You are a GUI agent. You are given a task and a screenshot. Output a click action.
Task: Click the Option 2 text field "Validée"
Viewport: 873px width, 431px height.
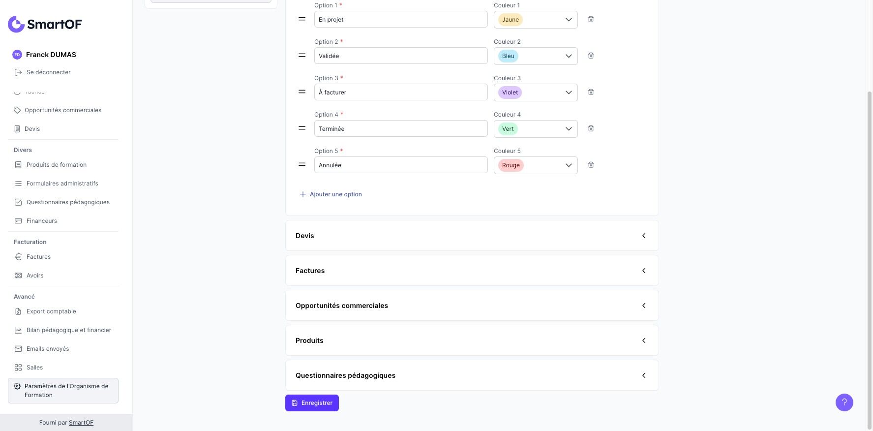[400, 56]
